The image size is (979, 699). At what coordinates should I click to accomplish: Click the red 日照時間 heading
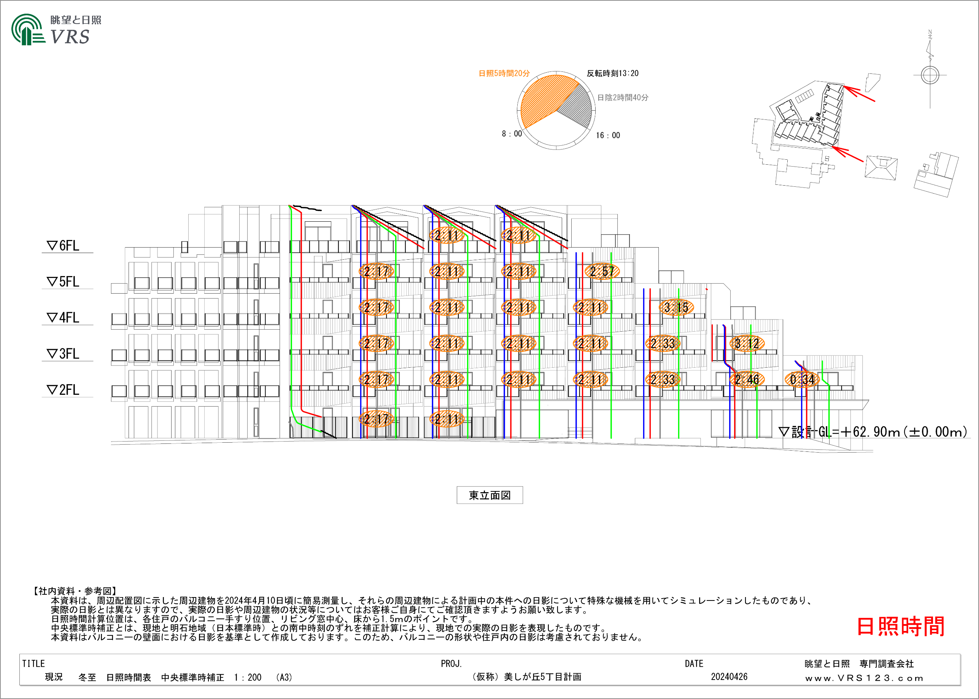[x=900, y=626]
